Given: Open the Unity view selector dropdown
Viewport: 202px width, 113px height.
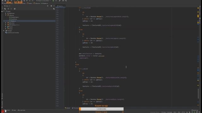Looking at the screenshot, I should (x=7, y=6).
